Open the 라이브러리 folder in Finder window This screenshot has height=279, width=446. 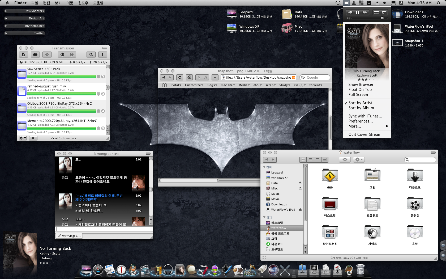point(330,235)
